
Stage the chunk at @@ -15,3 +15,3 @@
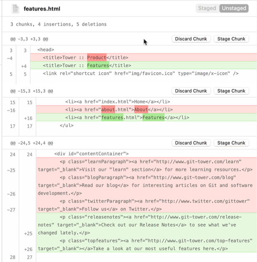pos(231,91)
